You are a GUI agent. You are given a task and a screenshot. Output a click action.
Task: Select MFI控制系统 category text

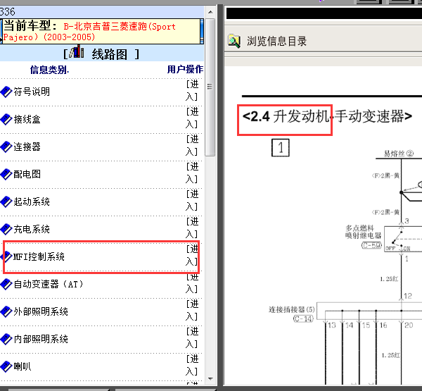click(39, 256)
